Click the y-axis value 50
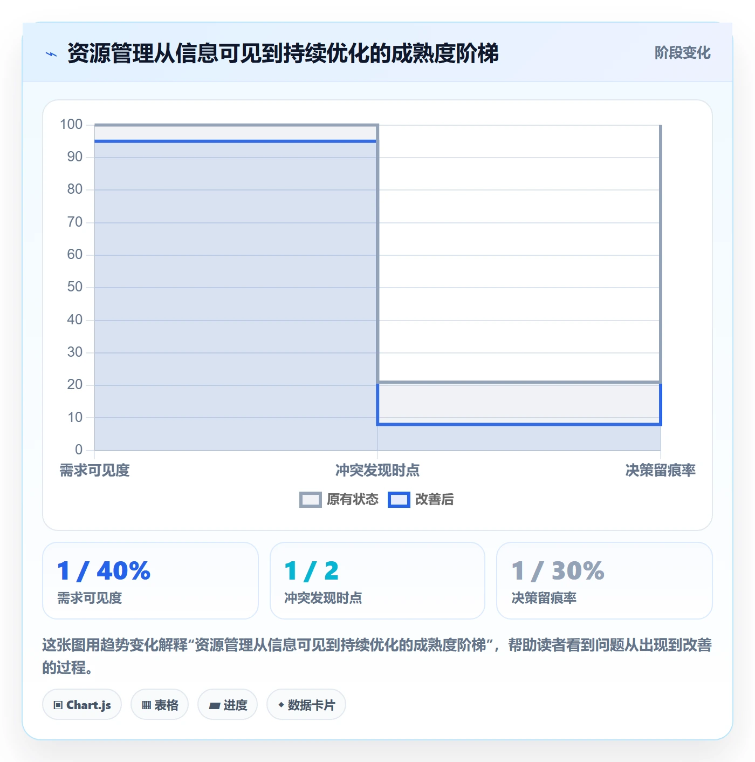755x762 pixels. click(75, 287)
